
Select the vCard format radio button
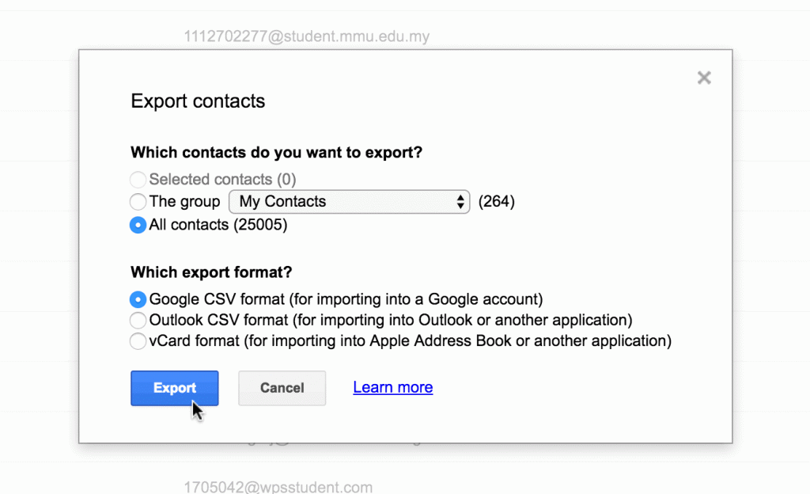point(138,341)
